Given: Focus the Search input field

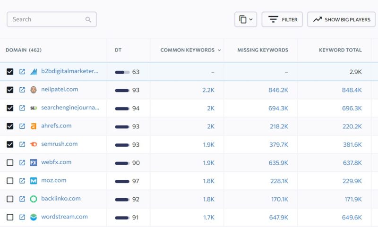Looking at the screenshot, I should click(x=52, y=19).
